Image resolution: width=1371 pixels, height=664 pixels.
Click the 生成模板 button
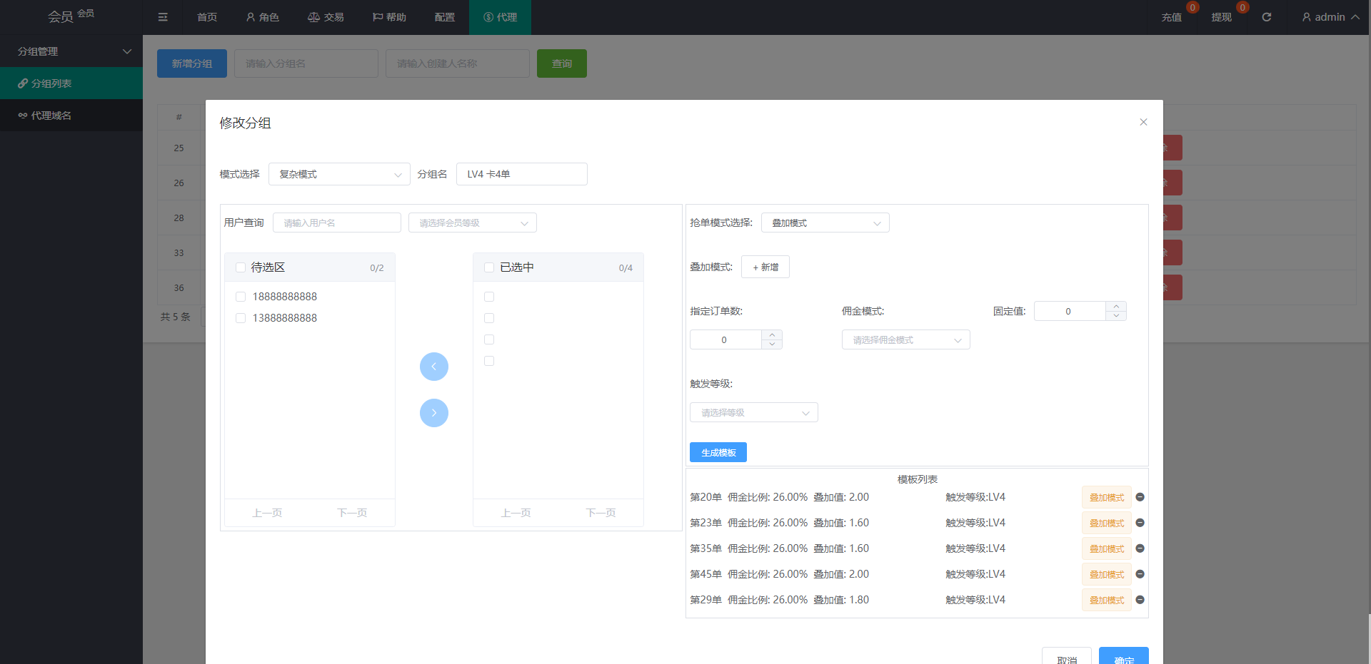pos(718,453)
